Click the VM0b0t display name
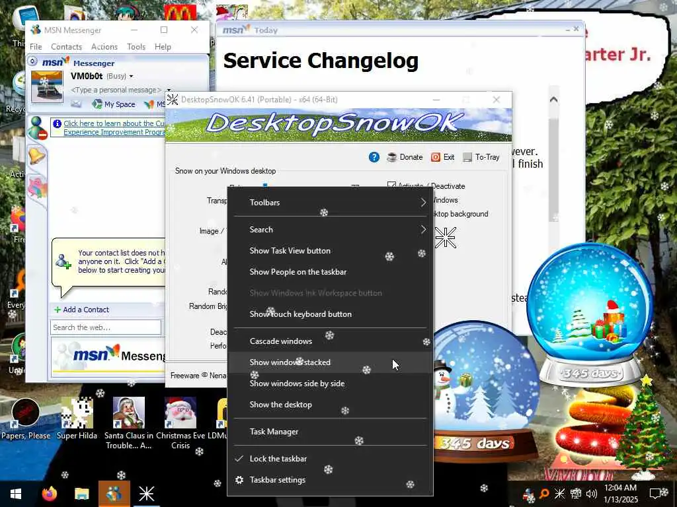Viewport: 677px width, 507px height. [x=87, y=76]
